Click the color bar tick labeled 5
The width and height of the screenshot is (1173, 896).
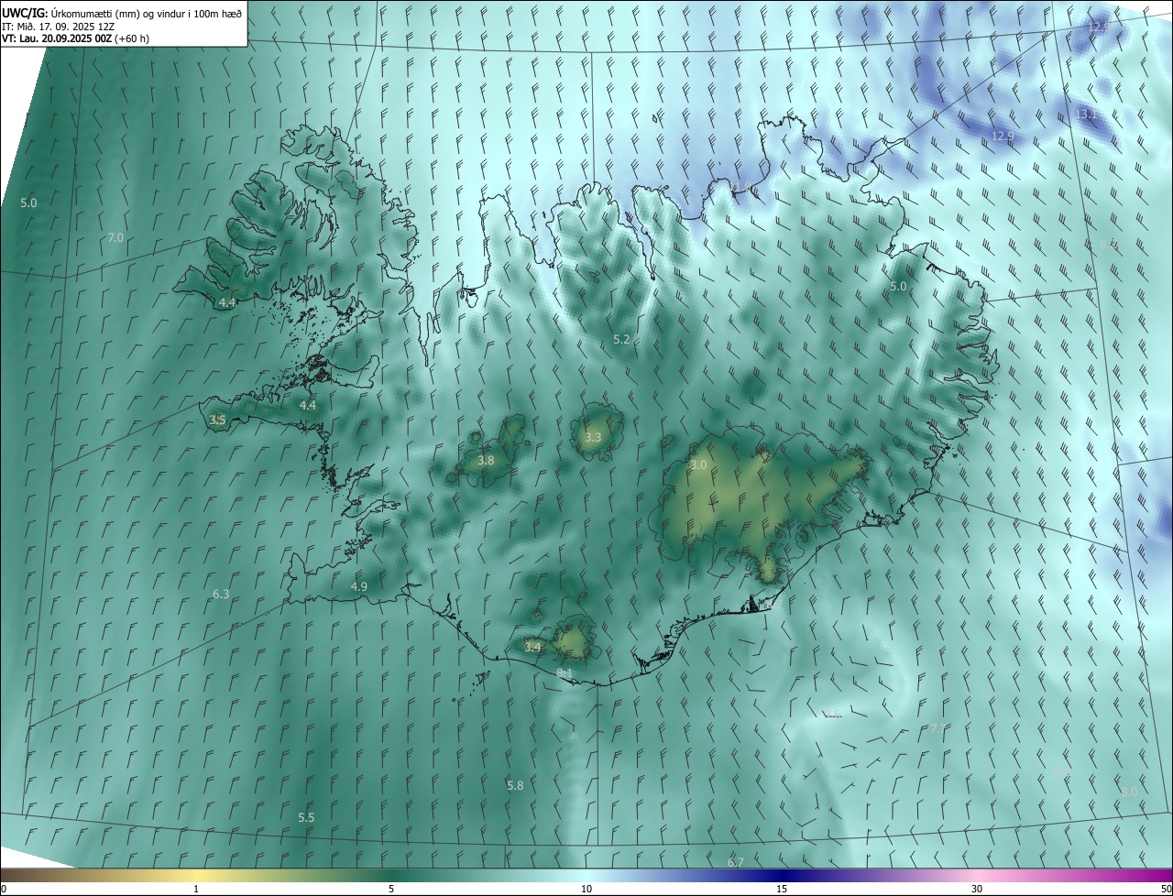coord(391,889)
